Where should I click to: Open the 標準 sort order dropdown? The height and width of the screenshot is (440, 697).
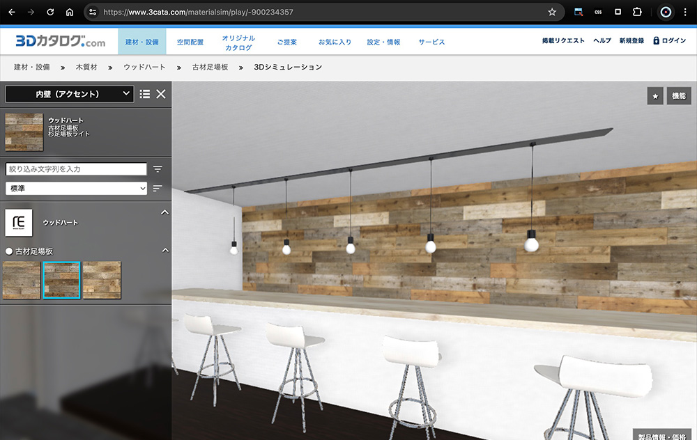coord(76,188)
